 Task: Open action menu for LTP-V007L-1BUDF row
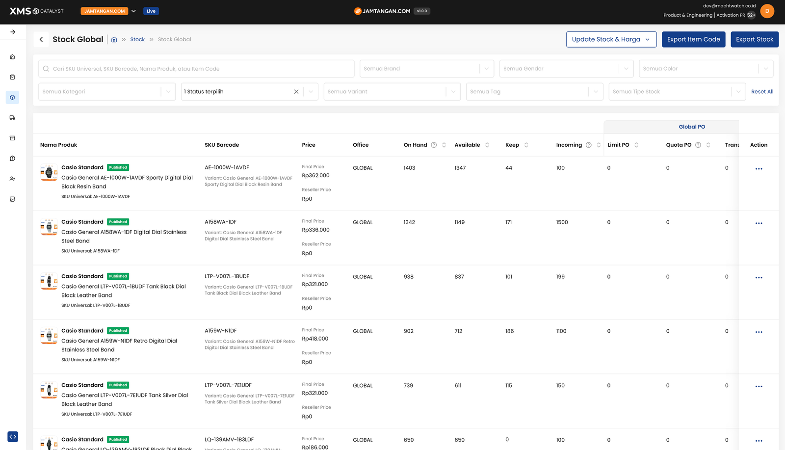(759, 278)
